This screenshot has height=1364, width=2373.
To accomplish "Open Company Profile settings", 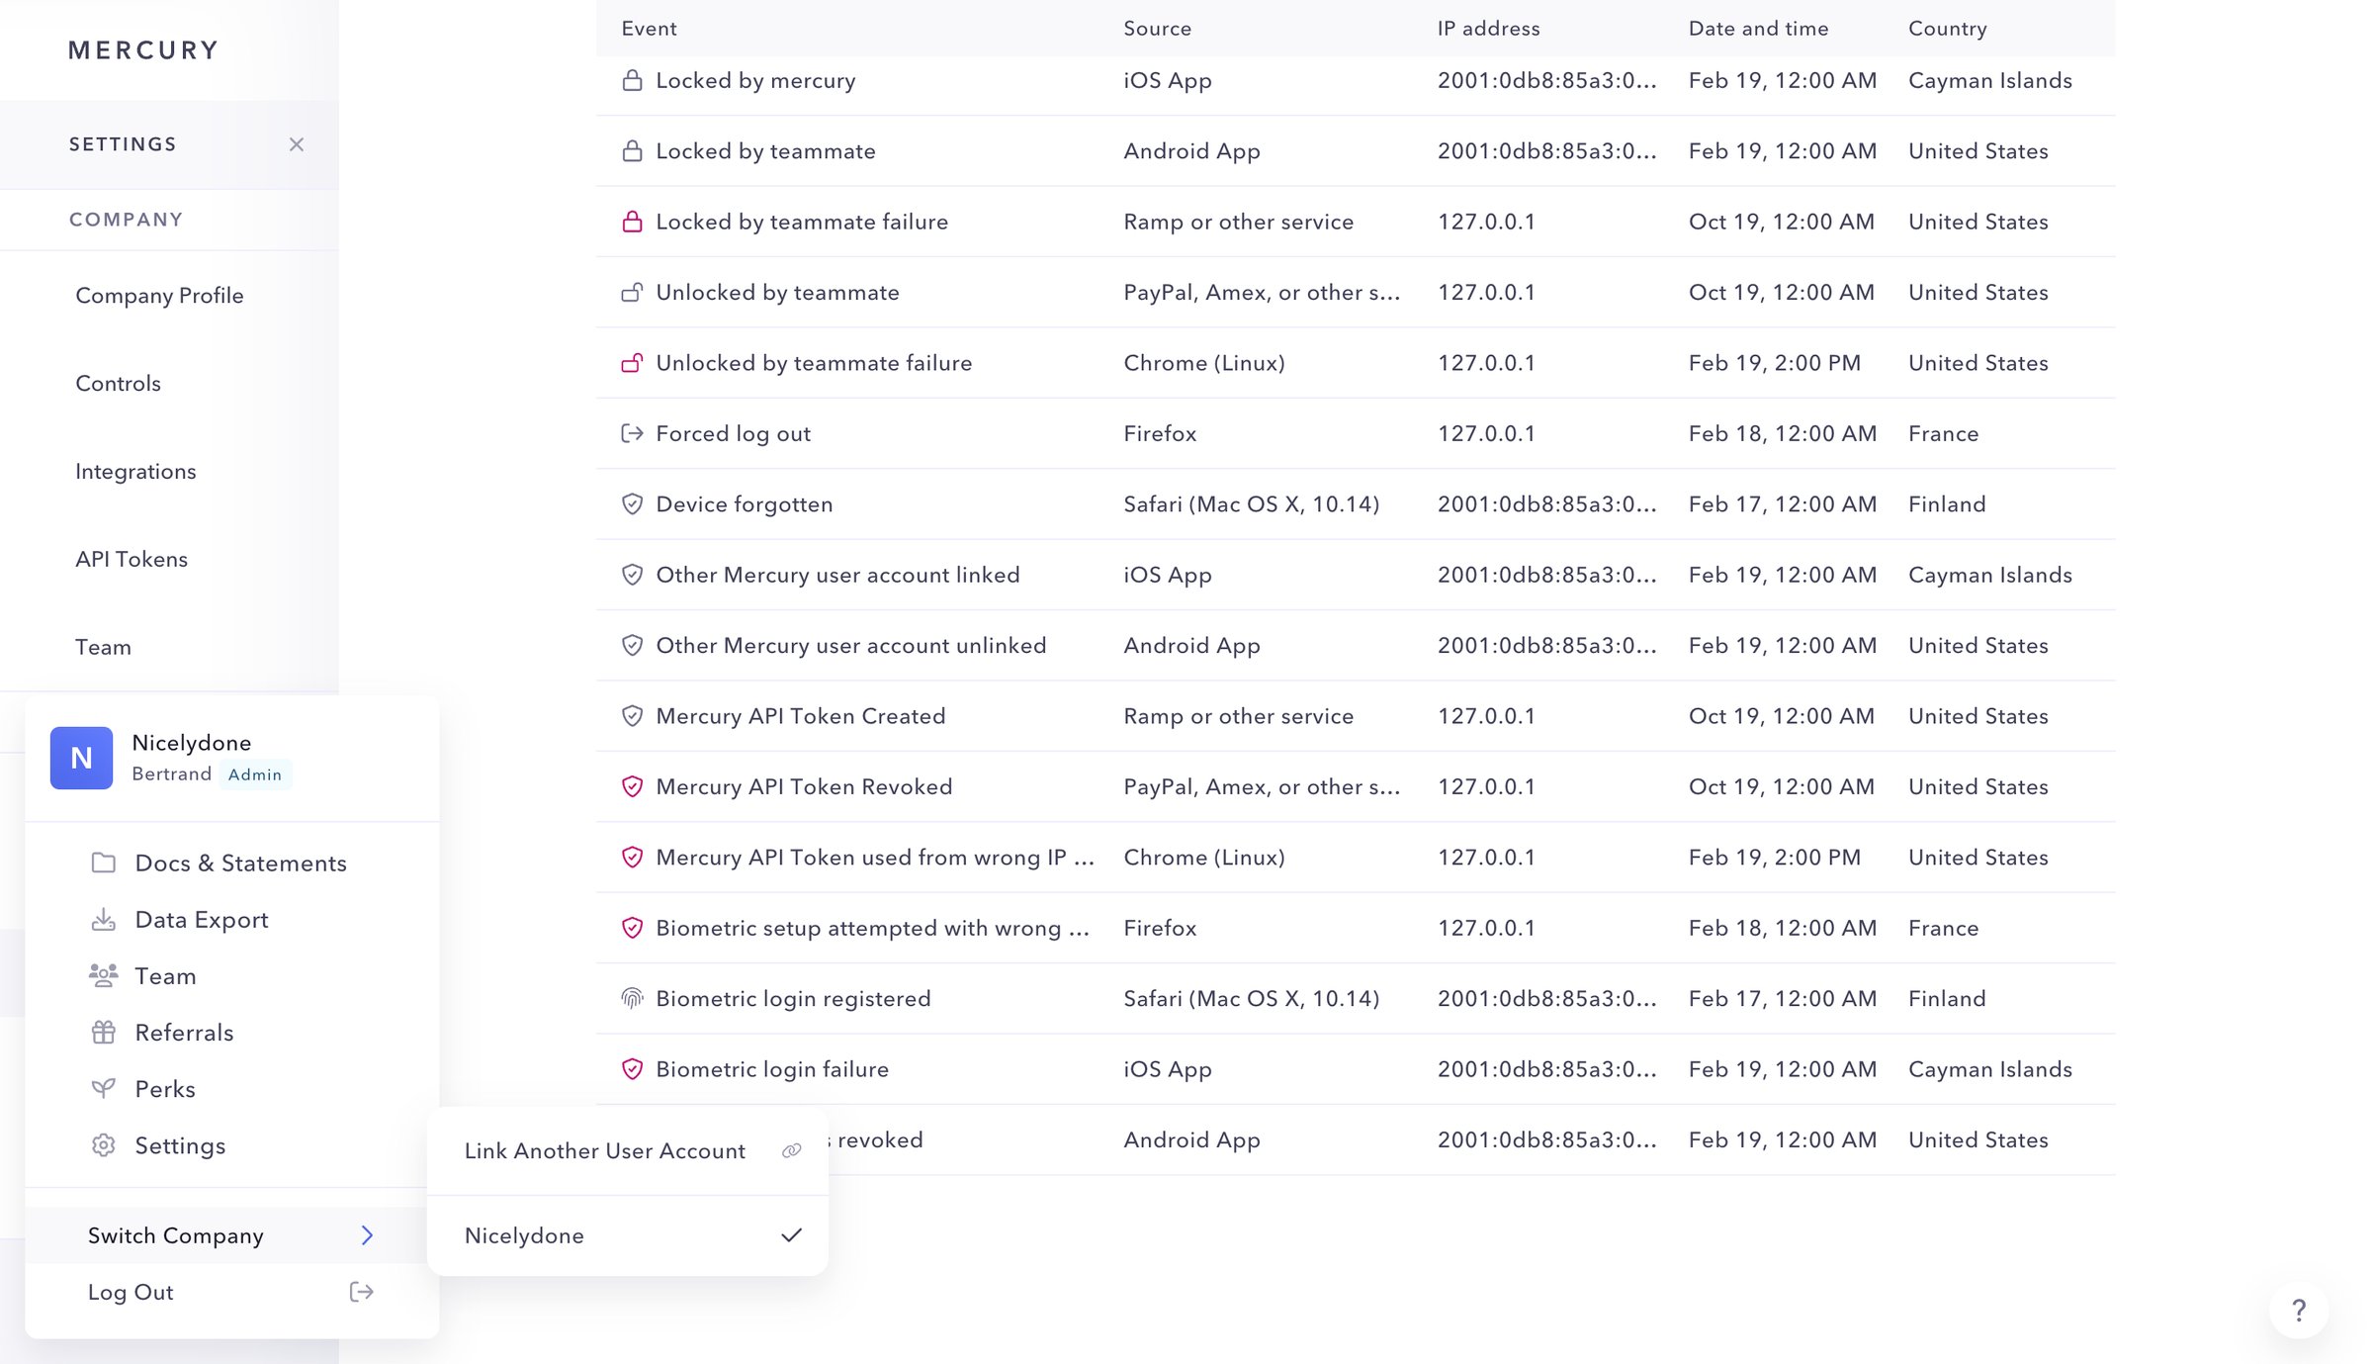I will point(159,295).
